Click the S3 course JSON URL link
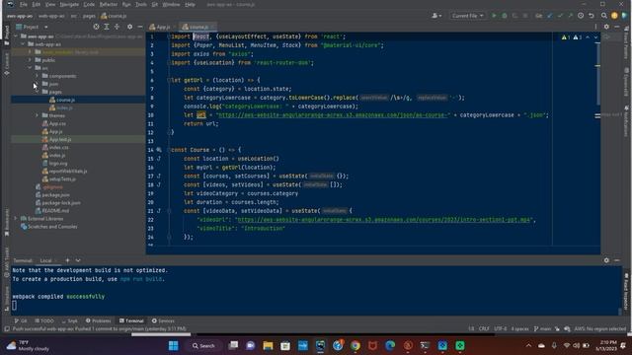 click(333, 115)
